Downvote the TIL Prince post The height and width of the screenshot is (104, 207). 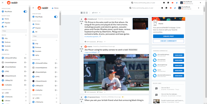(x=81, y=23)
